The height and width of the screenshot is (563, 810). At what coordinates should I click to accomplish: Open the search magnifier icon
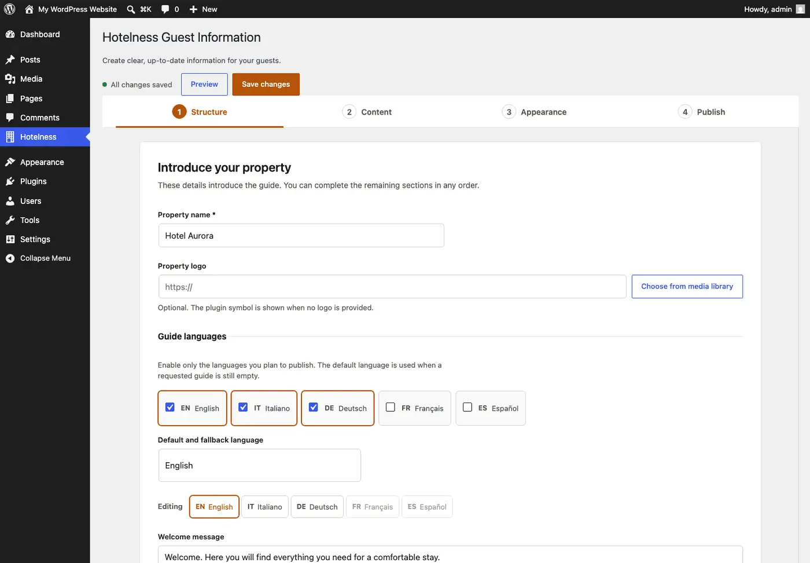pyautogui.click(x=131, y=9)
